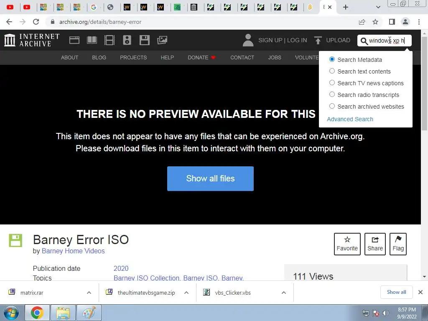
Task: Open the CONTACT menu item
Action: (x=242, y=58)
